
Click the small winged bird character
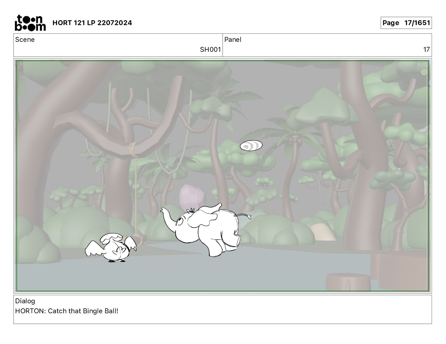coord(111,248)
